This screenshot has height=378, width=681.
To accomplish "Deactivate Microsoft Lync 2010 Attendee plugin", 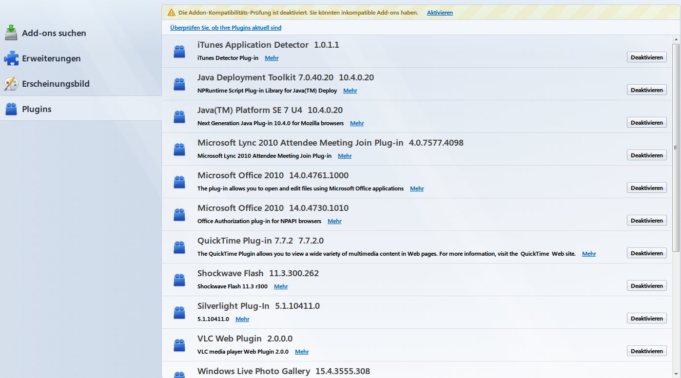I will 646,155.
